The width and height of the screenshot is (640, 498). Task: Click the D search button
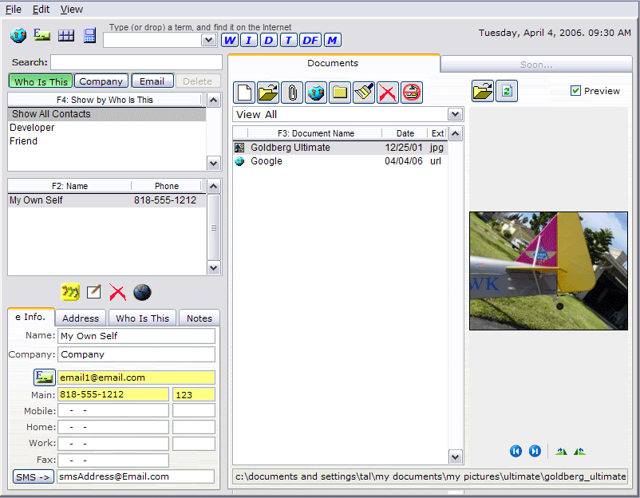click(269, 40)
